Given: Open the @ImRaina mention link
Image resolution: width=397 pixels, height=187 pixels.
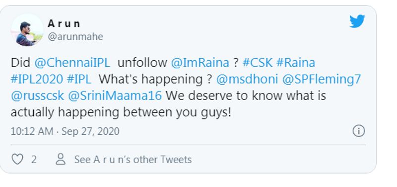Looking at the screenshot, I should (200, 63).
